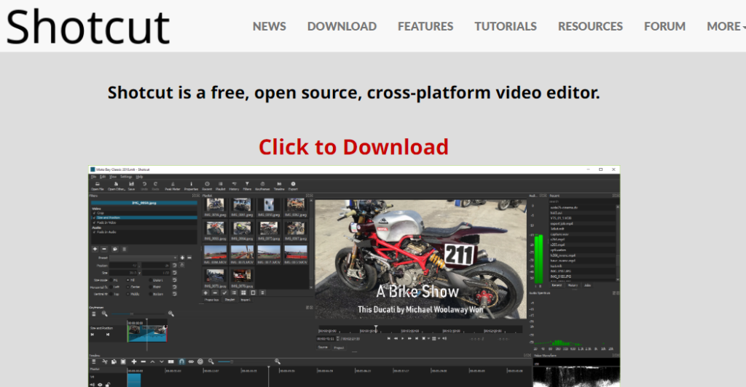This screenshot has width=746, height=387.
Task: Open the Preset combo box in Filters
Action: pos(144,258)
